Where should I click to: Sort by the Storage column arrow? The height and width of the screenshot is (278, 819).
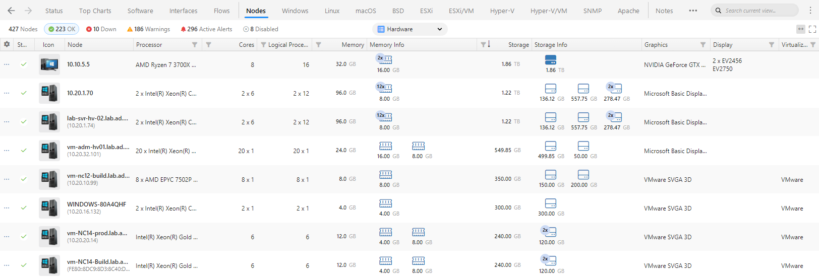click(489, 44)
